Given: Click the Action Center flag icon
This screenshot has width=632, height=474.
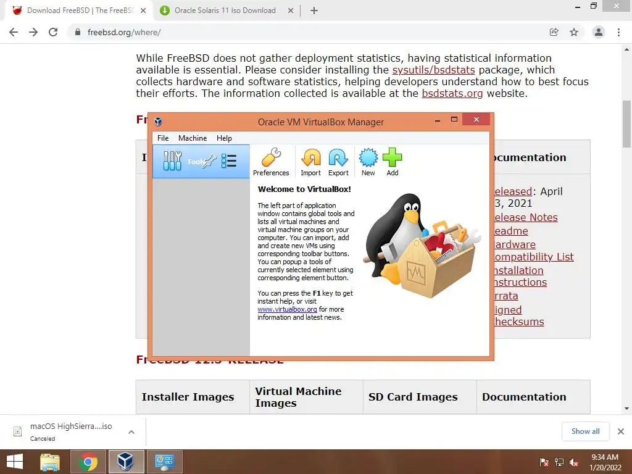Looking at the screenshot, I should pos(544,462).
